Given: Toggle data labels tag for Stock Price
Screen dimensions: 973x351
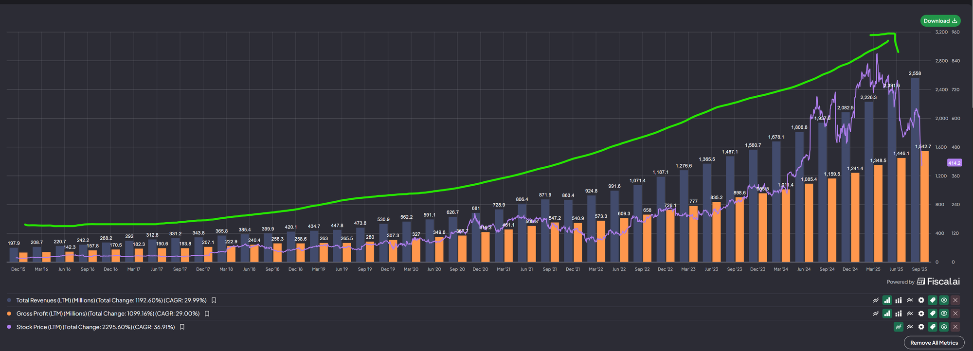Looking at the screenshot, I should (933, 327).
